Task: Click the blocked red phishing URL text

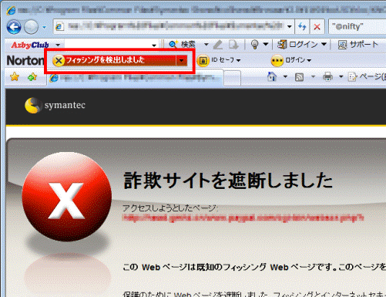Action: coord(243,218)
